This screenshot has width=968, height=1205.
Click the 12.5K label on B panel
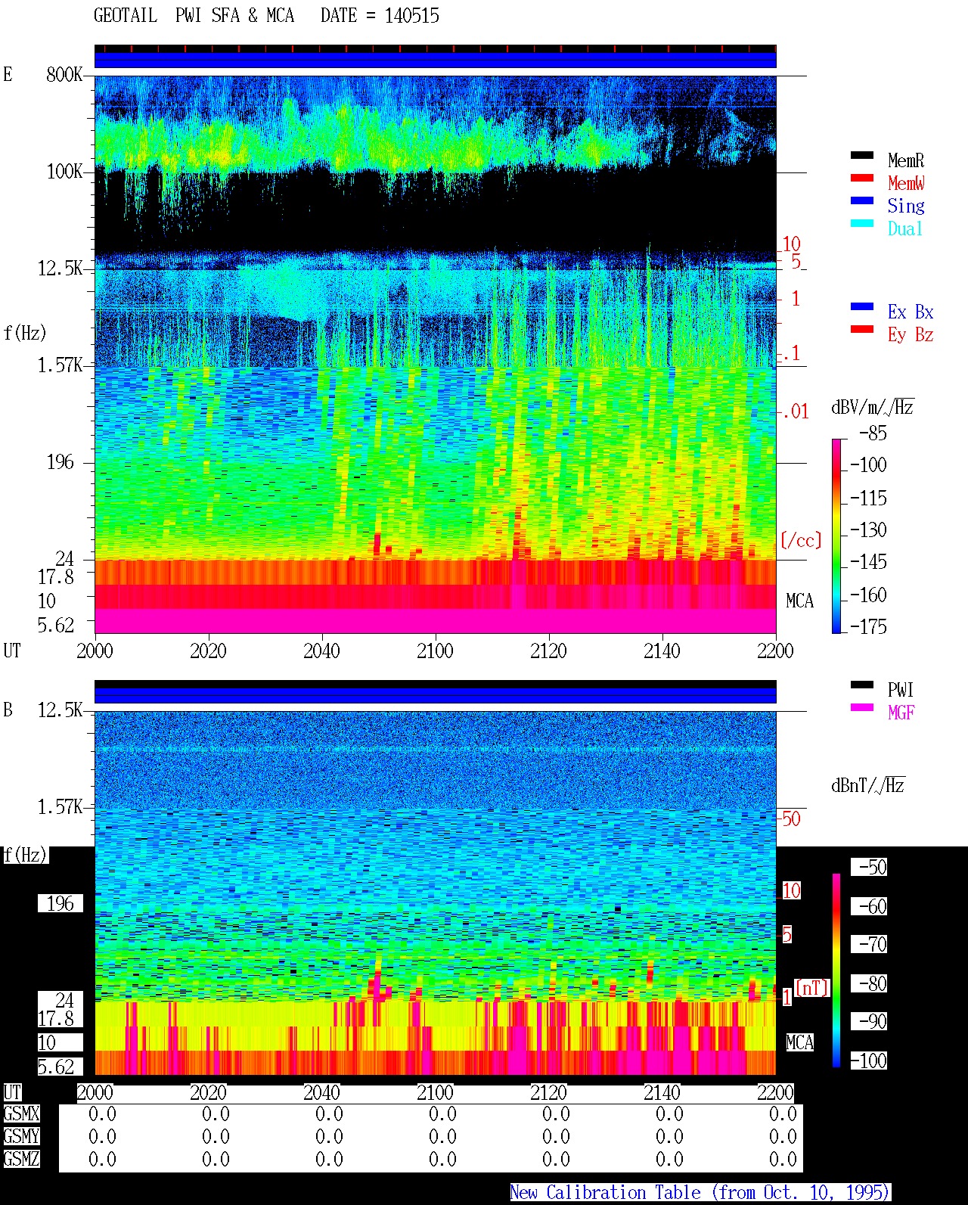tap(60, 710)
